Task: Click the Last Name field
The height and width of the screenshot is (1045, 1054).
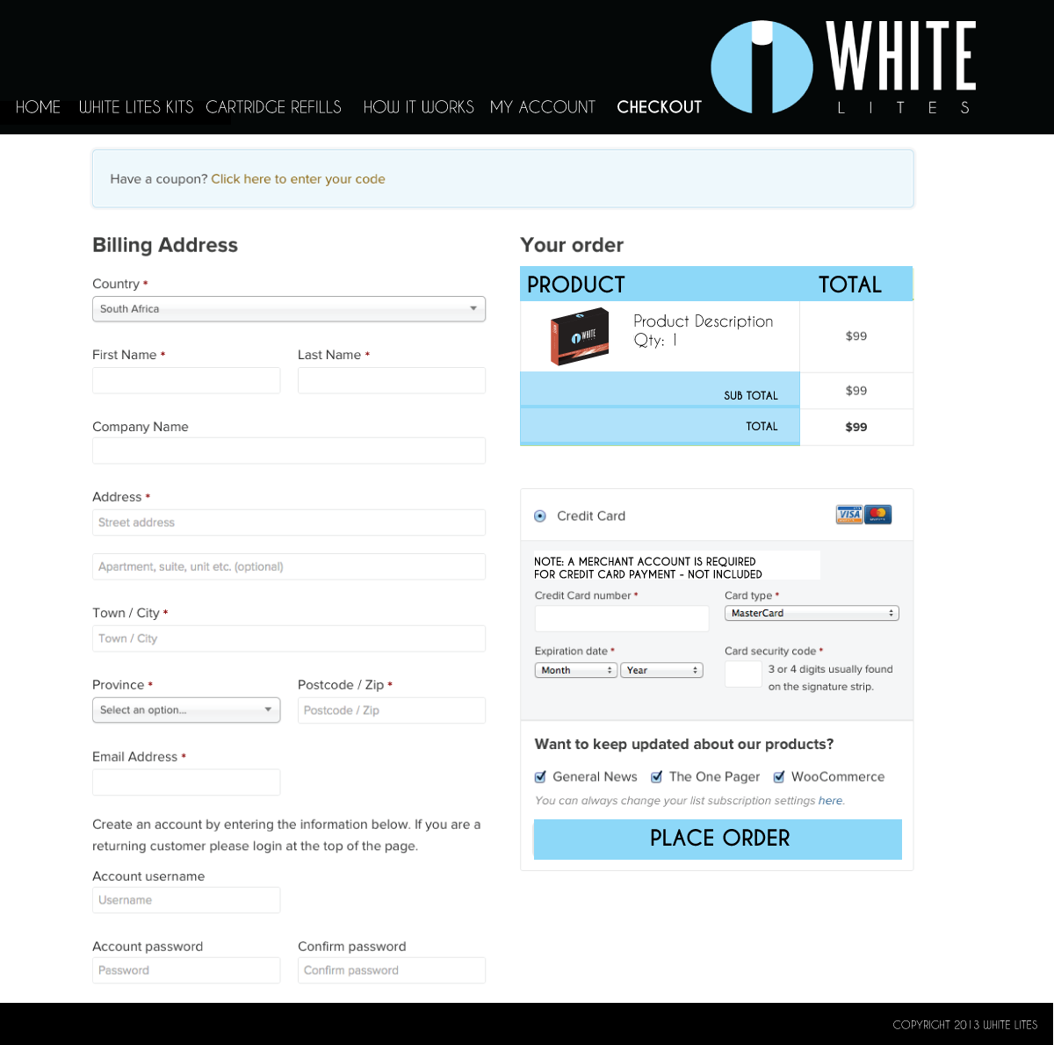Action: tap(392, 380)
